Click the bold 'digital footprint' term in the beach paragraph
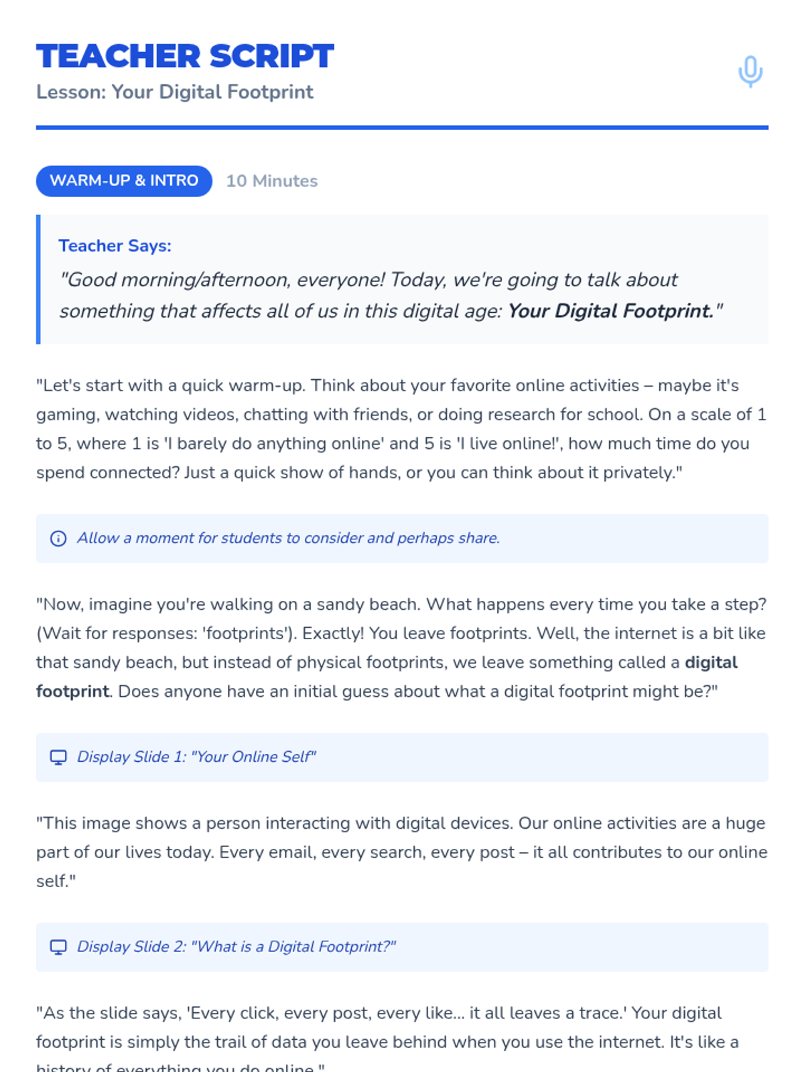The image size is (804, 1072). point(710,663)
